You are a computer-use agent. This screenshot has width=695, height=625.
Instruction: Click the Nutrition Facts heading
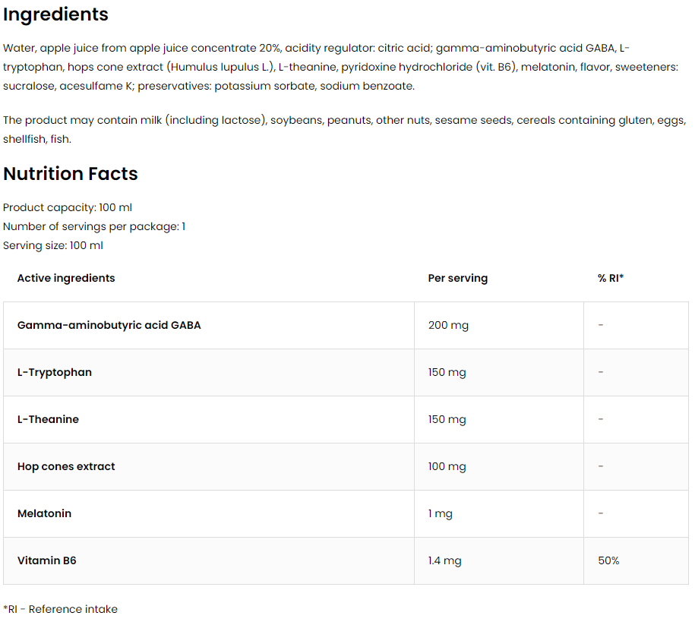click(x=71, y=174)
